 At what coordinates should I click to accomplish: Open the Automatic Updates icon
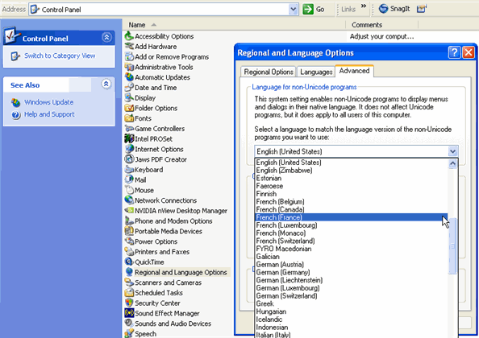click(129, 77)
